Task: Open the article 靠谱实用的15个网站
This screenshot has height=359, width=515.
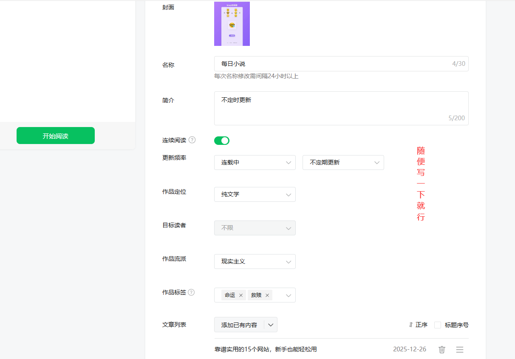Action: click(266, 349)
